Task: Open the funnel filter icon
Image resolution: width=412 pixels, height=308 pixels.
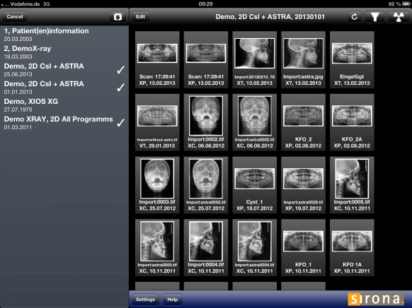Action: [374, 17]
